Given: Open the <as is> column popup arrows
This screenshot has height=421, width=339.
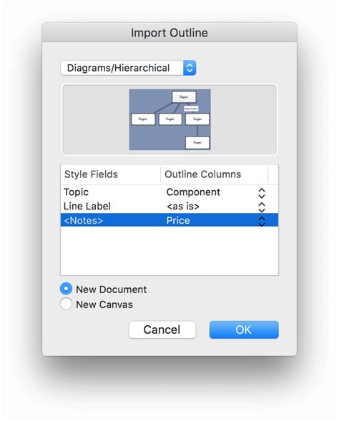Looking at the screenshot, I should coord(262,207).
